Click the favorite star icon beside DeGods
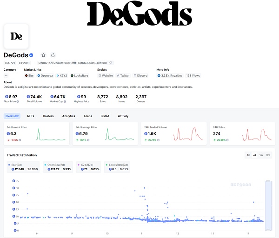The height and width of the screenshot is (238, 279). pos(43,55)
